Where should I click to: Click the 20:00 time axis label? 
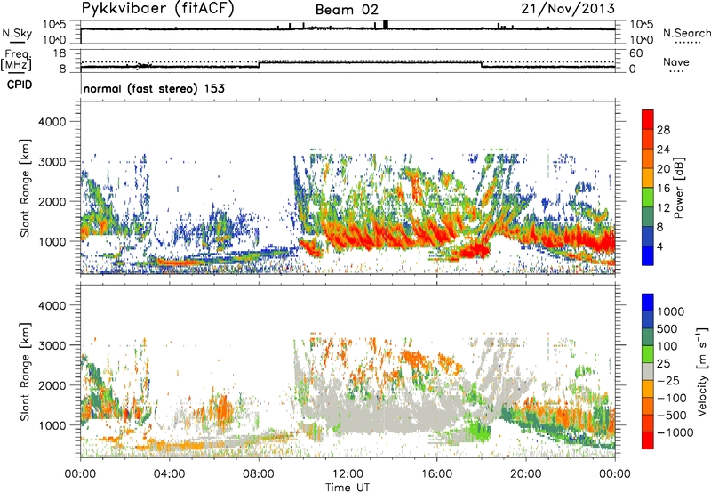526,474
